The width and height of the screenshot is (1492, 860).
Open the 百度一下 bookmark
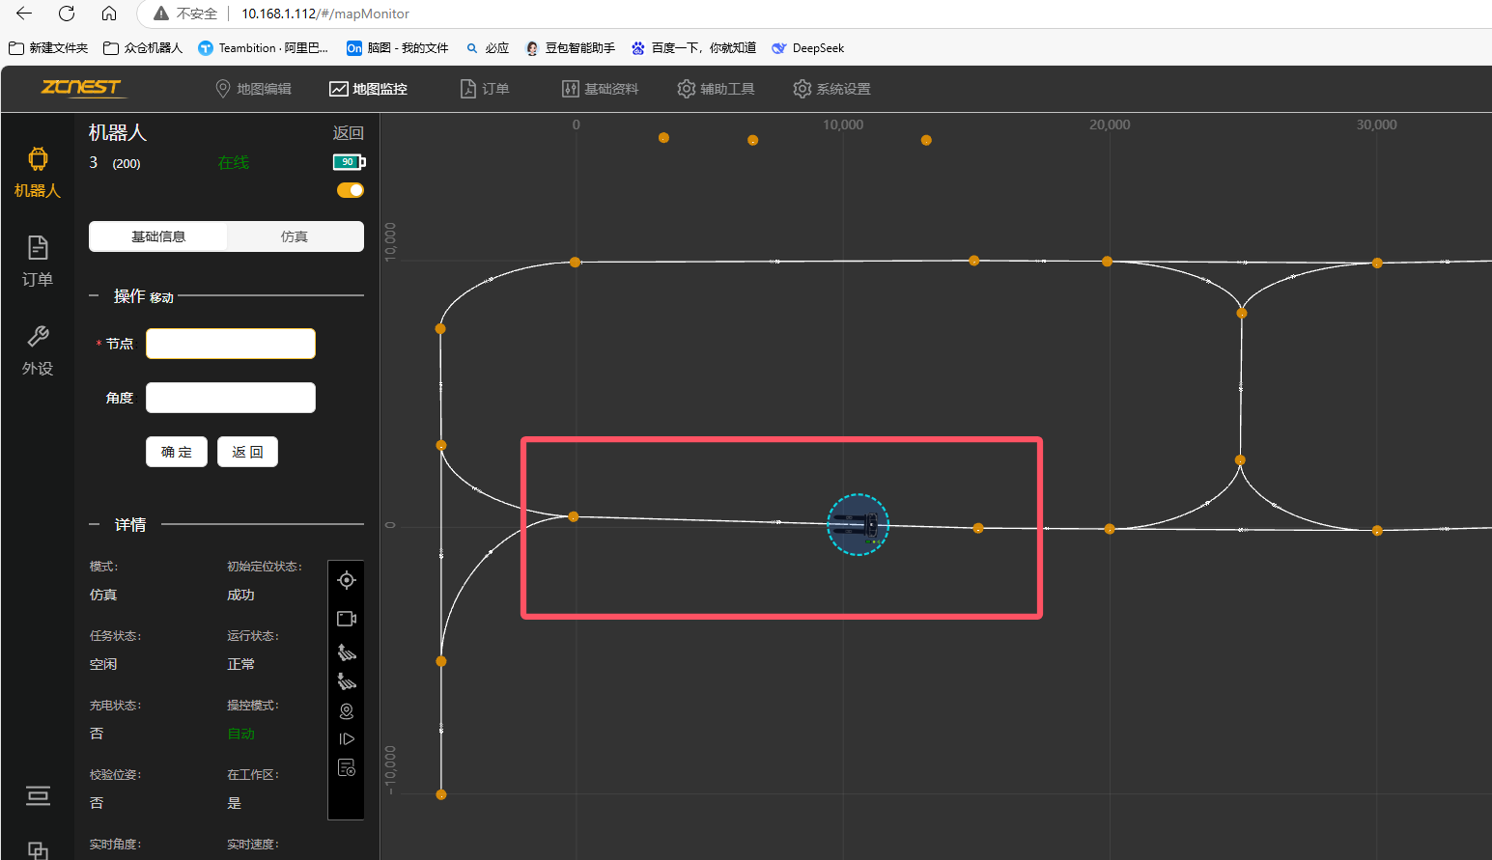(x=693, y=47)
